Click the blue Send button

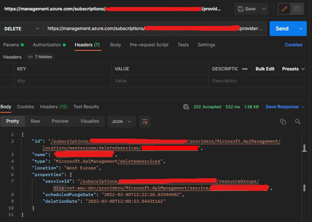(282, 29)
